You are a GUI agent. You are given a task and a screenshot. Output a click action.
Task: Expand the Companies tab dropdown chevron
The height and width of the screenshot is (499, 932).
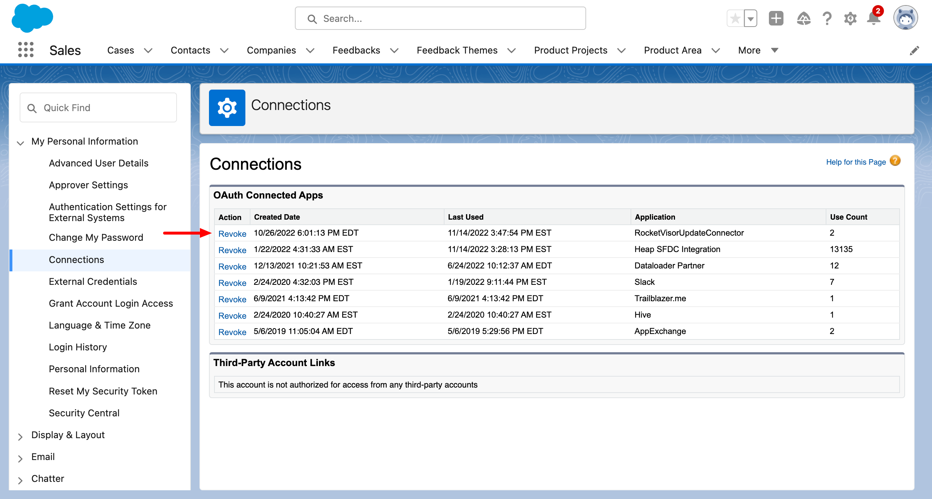tap(310, 51)
